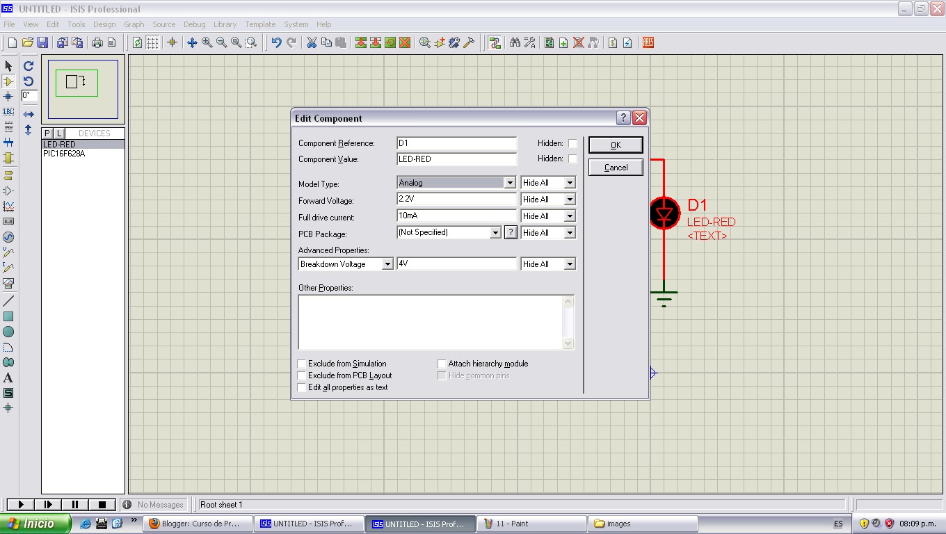Open the Library menu
Image resolution: width=946 pixels, height=534 pixels.
click(x=225, y=24)
